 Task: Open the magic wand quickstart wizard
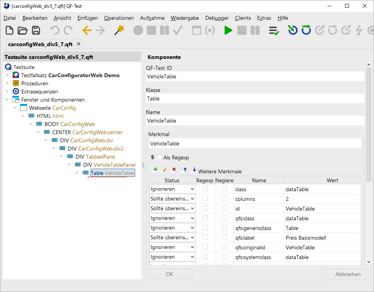click(x=119, y=30)
